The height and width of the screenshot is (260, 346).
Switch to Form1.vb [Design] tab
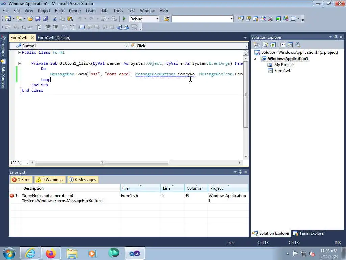[54, 38]
